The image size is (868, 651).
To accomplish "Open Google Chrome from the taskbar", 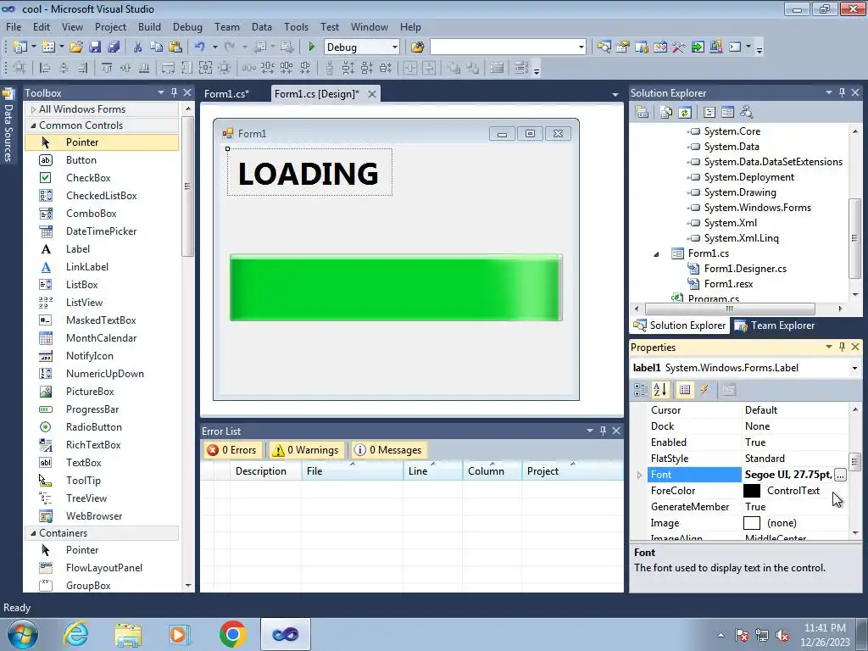I will [233, 634].
